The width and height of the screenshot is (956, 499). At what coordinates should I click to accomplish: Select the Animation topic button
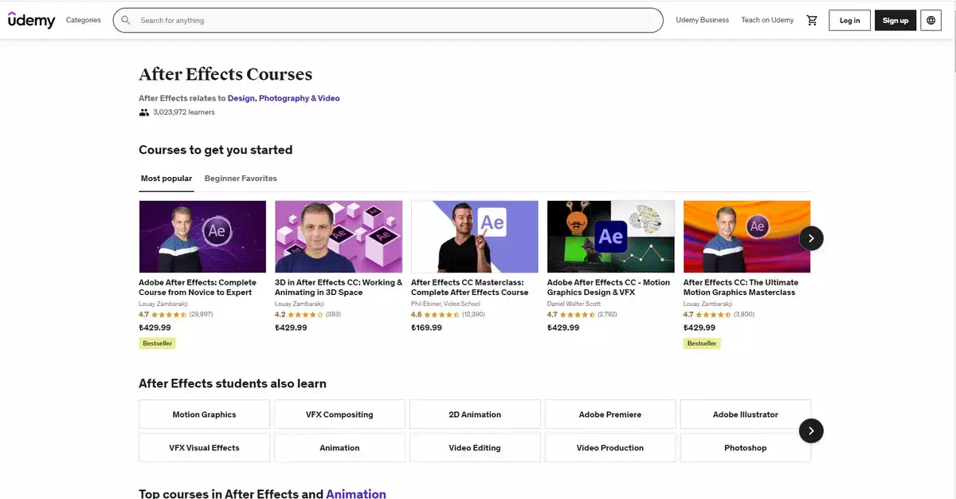339,448
